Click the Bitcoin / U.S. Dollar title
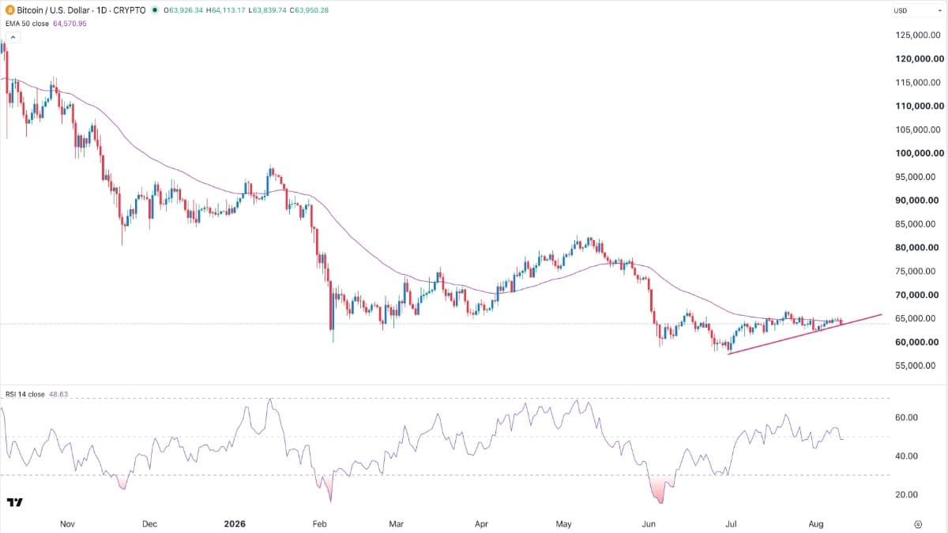948x533 pixels. pos(52,11)
